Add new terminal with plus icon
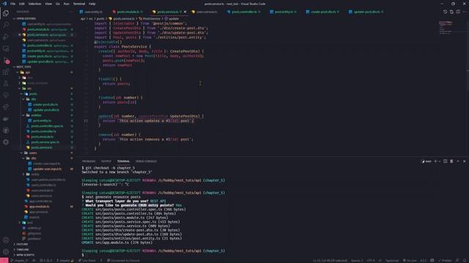Screen dimensions: 469x263 pyautogui.click(x=435, y=161)
